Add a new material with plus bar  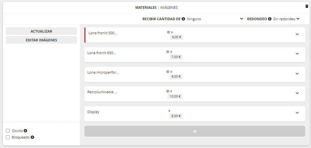tap(195, 131)
